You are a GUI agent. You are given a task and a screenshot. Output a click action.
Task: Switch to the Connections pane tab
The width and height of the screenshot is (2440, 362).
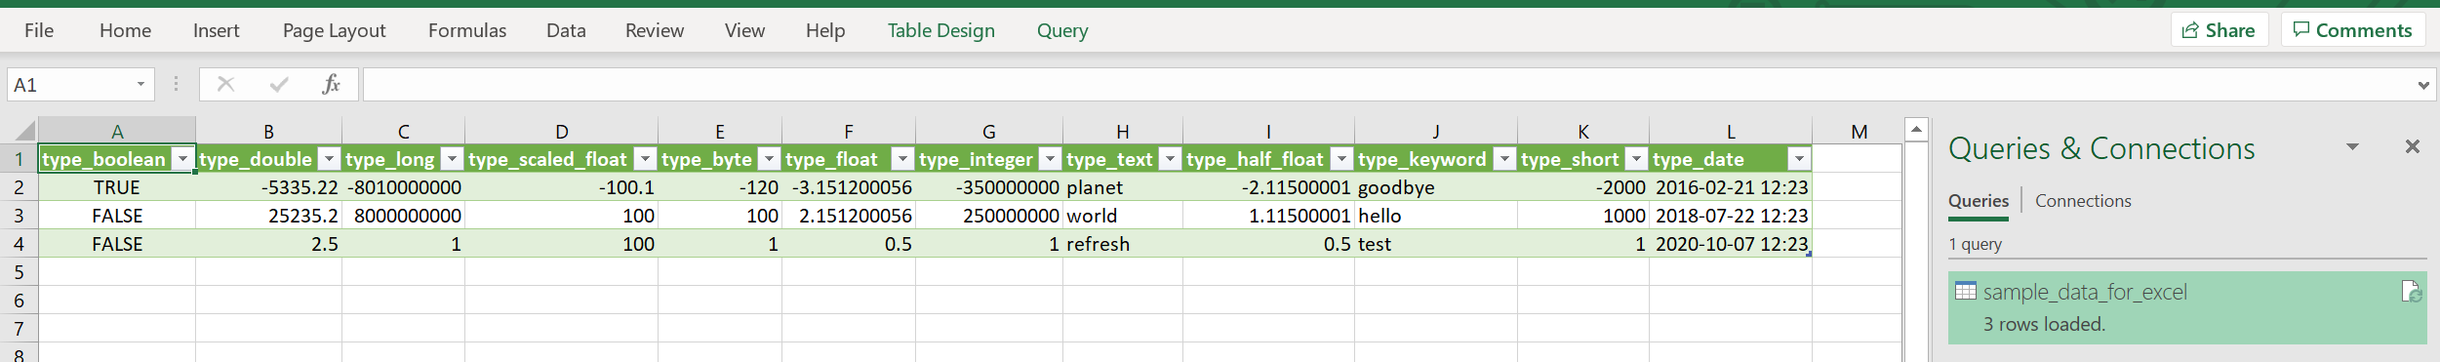[2083, 201]
